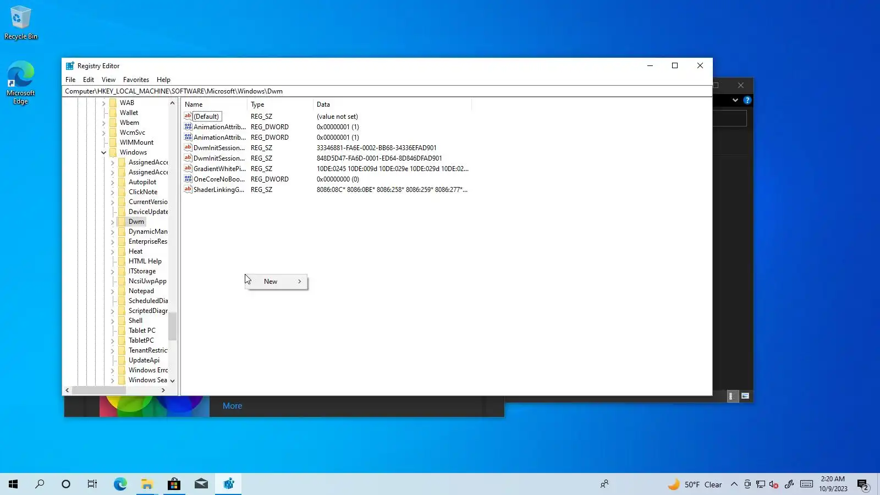Click Registry Editor taskbar icon

pyautogui.click(x=228, y=484)
